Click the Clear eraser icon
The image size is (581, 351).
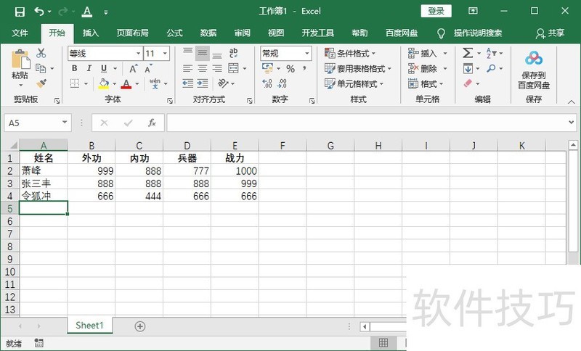click(x=468, y=83)
